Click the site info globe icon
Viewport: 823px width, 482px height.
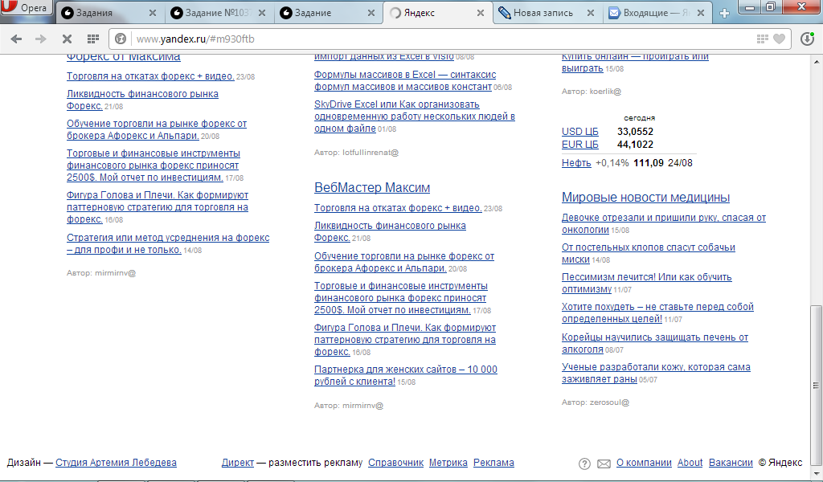click(x=121, y=39)
